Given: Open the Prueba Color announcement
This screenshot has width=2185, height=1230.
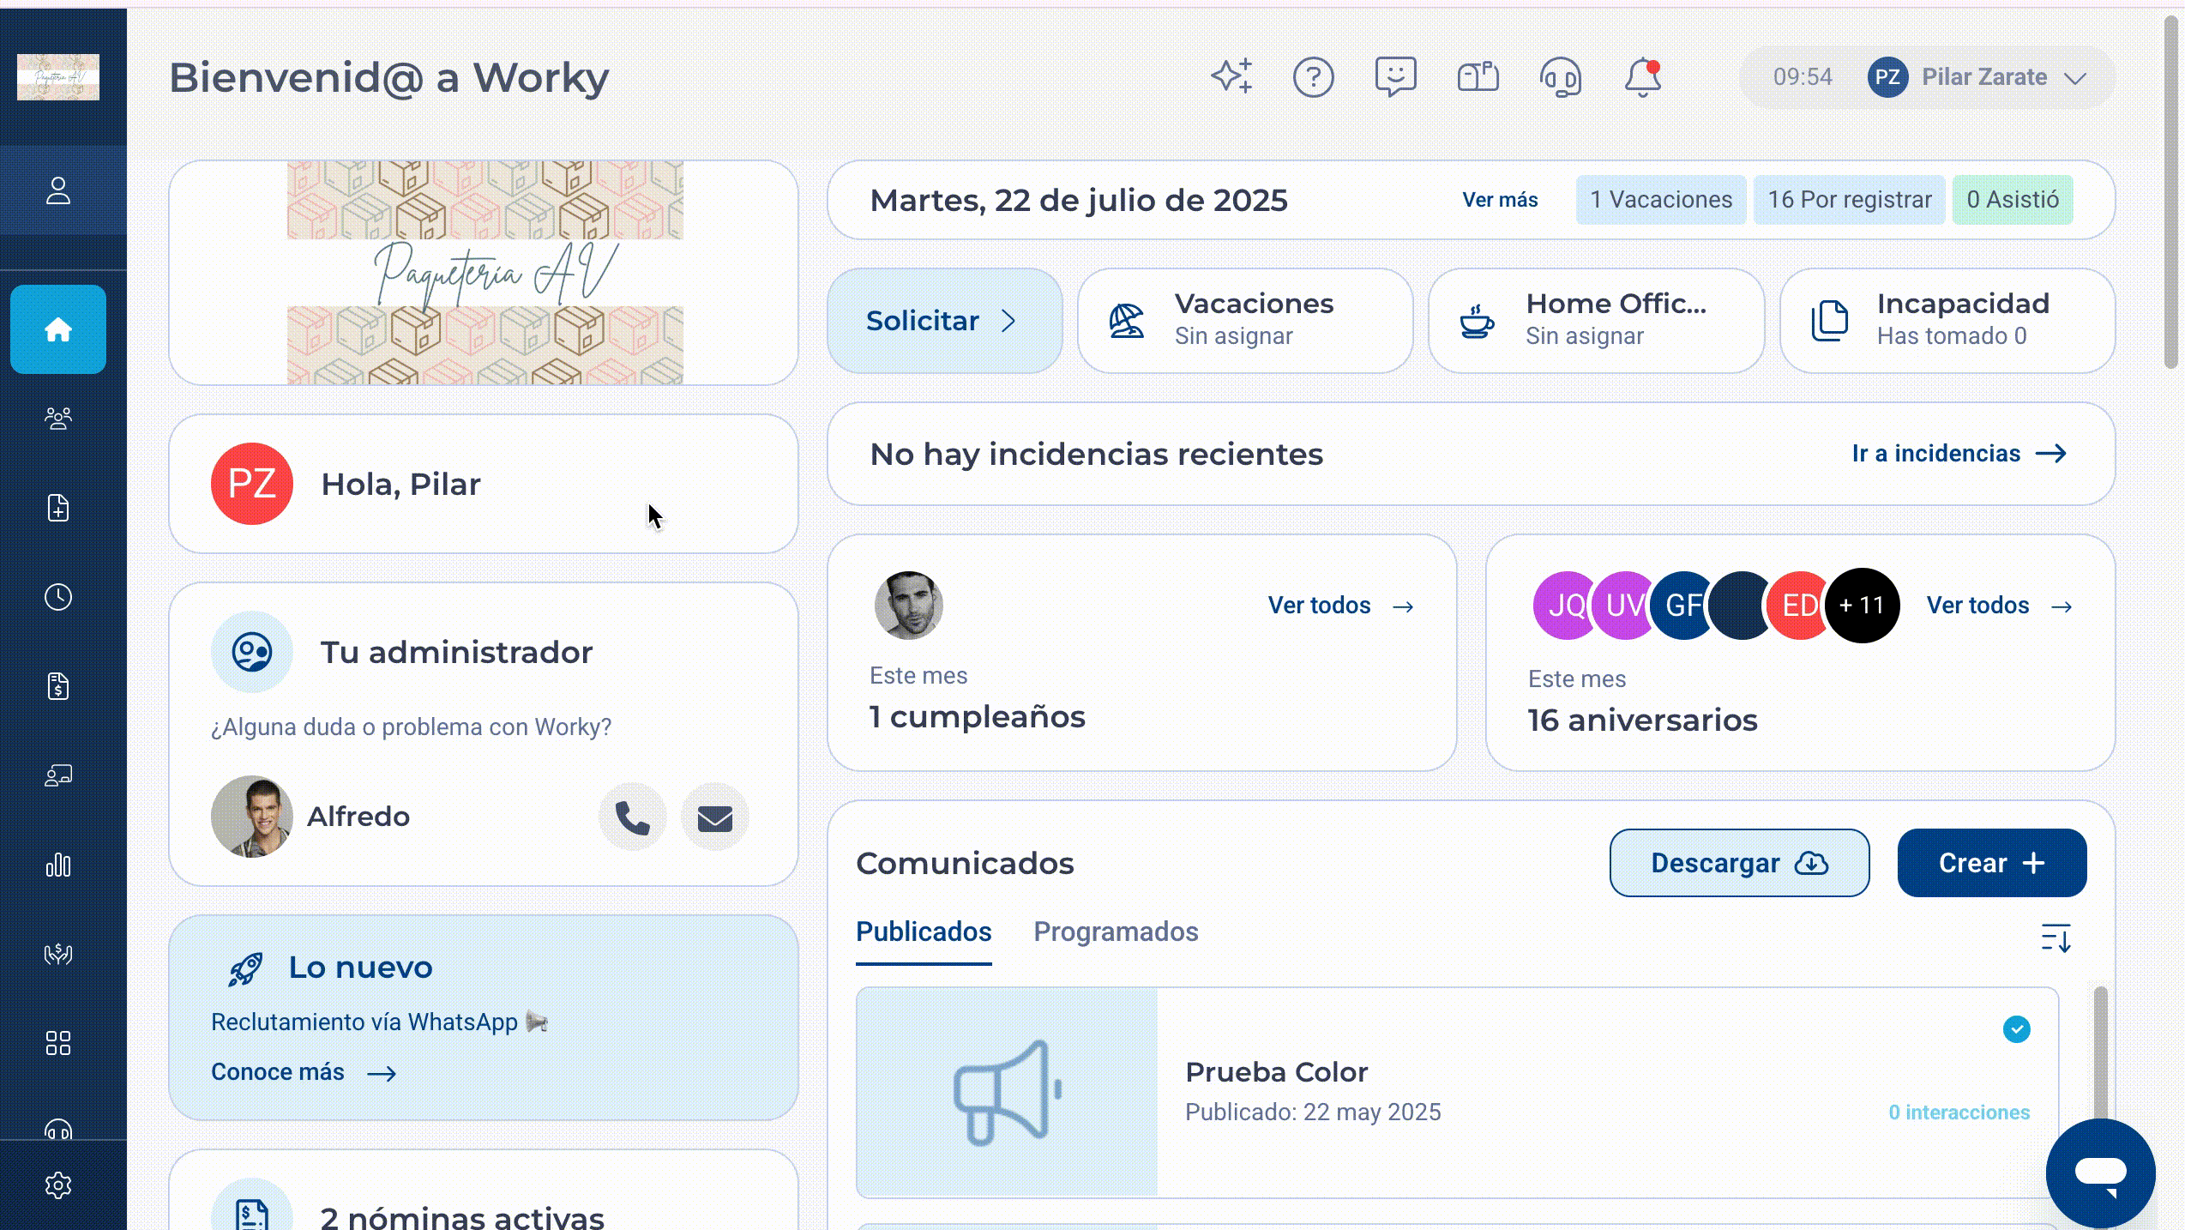Looking at the screenshot, I should click(x=1457, y=1092).
